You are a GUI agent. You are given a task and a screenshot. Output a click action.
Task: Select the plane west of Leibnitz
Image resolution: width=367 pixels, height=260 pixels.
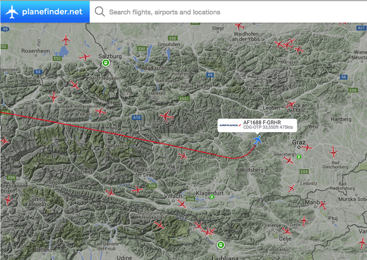291,188
